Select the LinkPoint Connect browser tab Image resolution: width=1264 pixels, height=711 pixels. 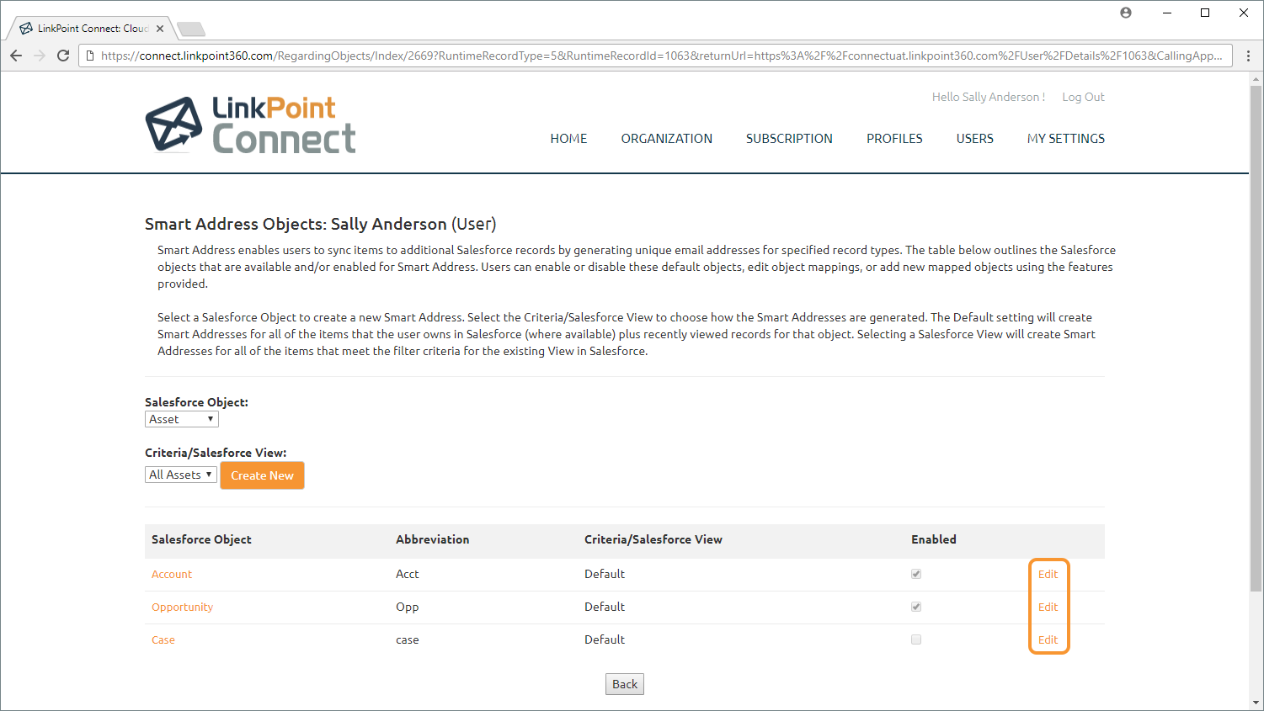click(x=93, y=29)
